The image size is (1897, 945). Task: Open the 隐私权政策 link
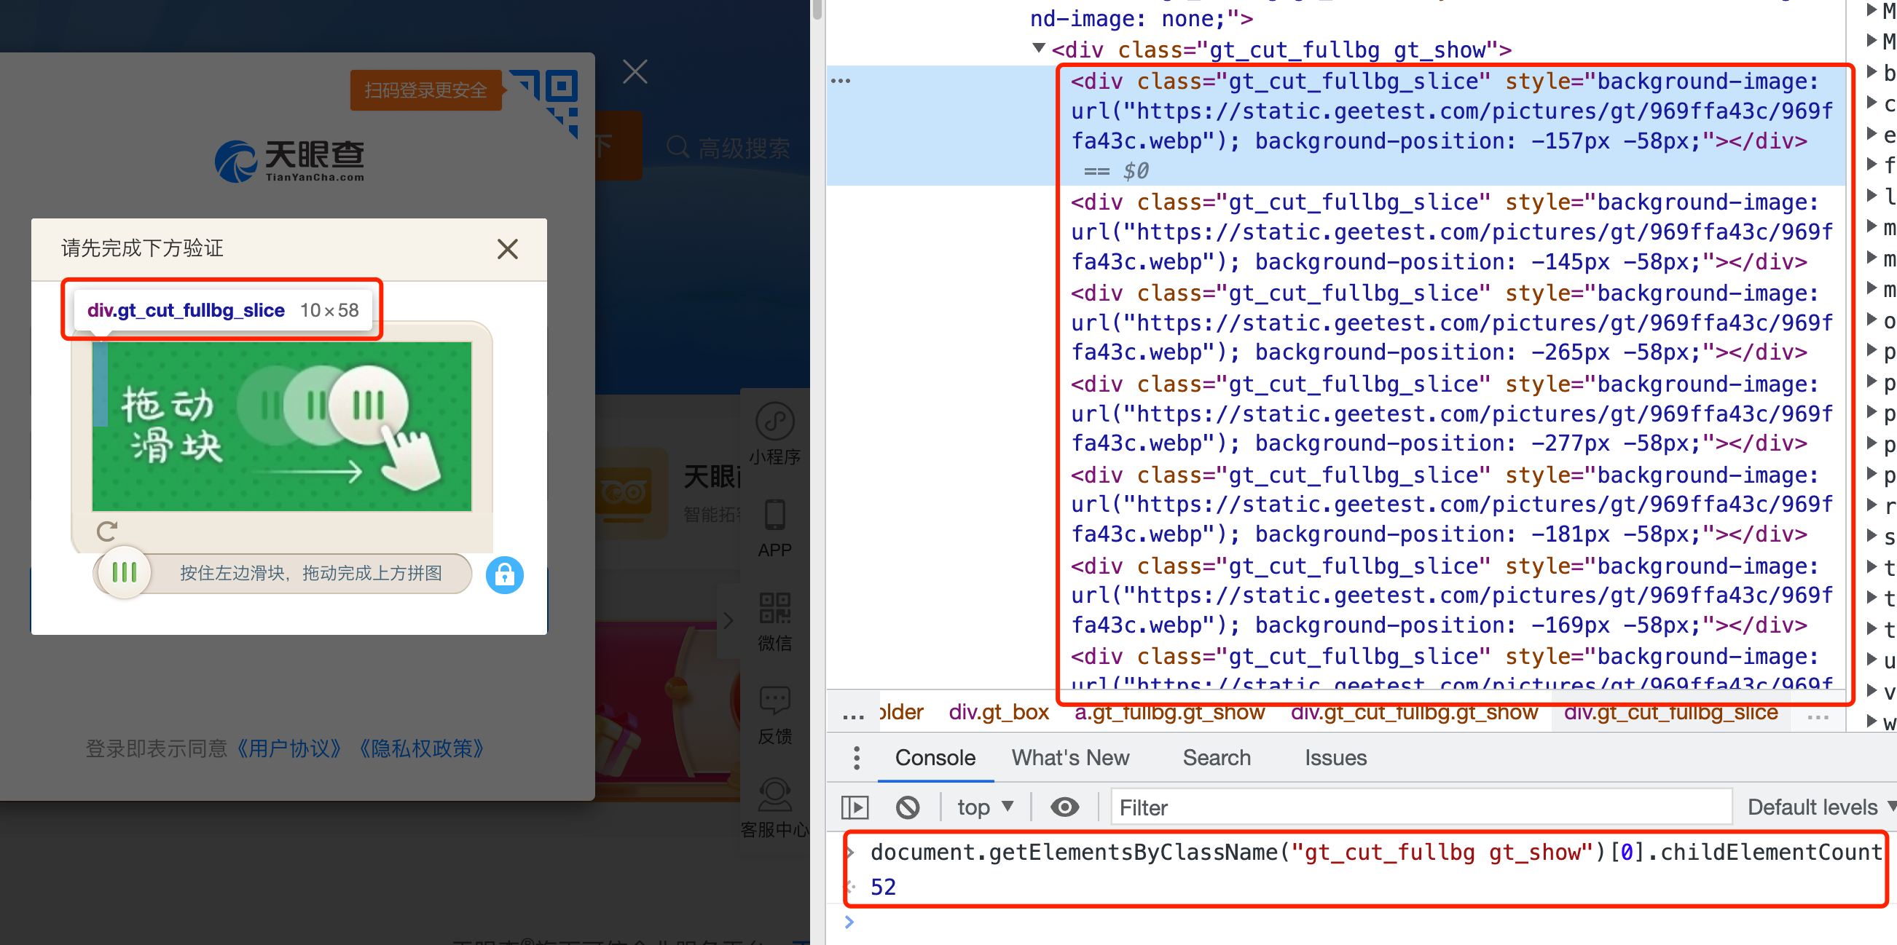[x=420, y=748]
